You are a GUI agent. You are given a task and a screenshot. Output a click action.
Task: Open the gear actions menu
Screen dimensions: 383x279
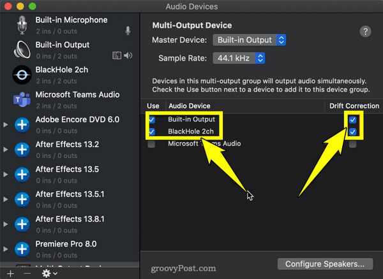[x=49, y=273]
